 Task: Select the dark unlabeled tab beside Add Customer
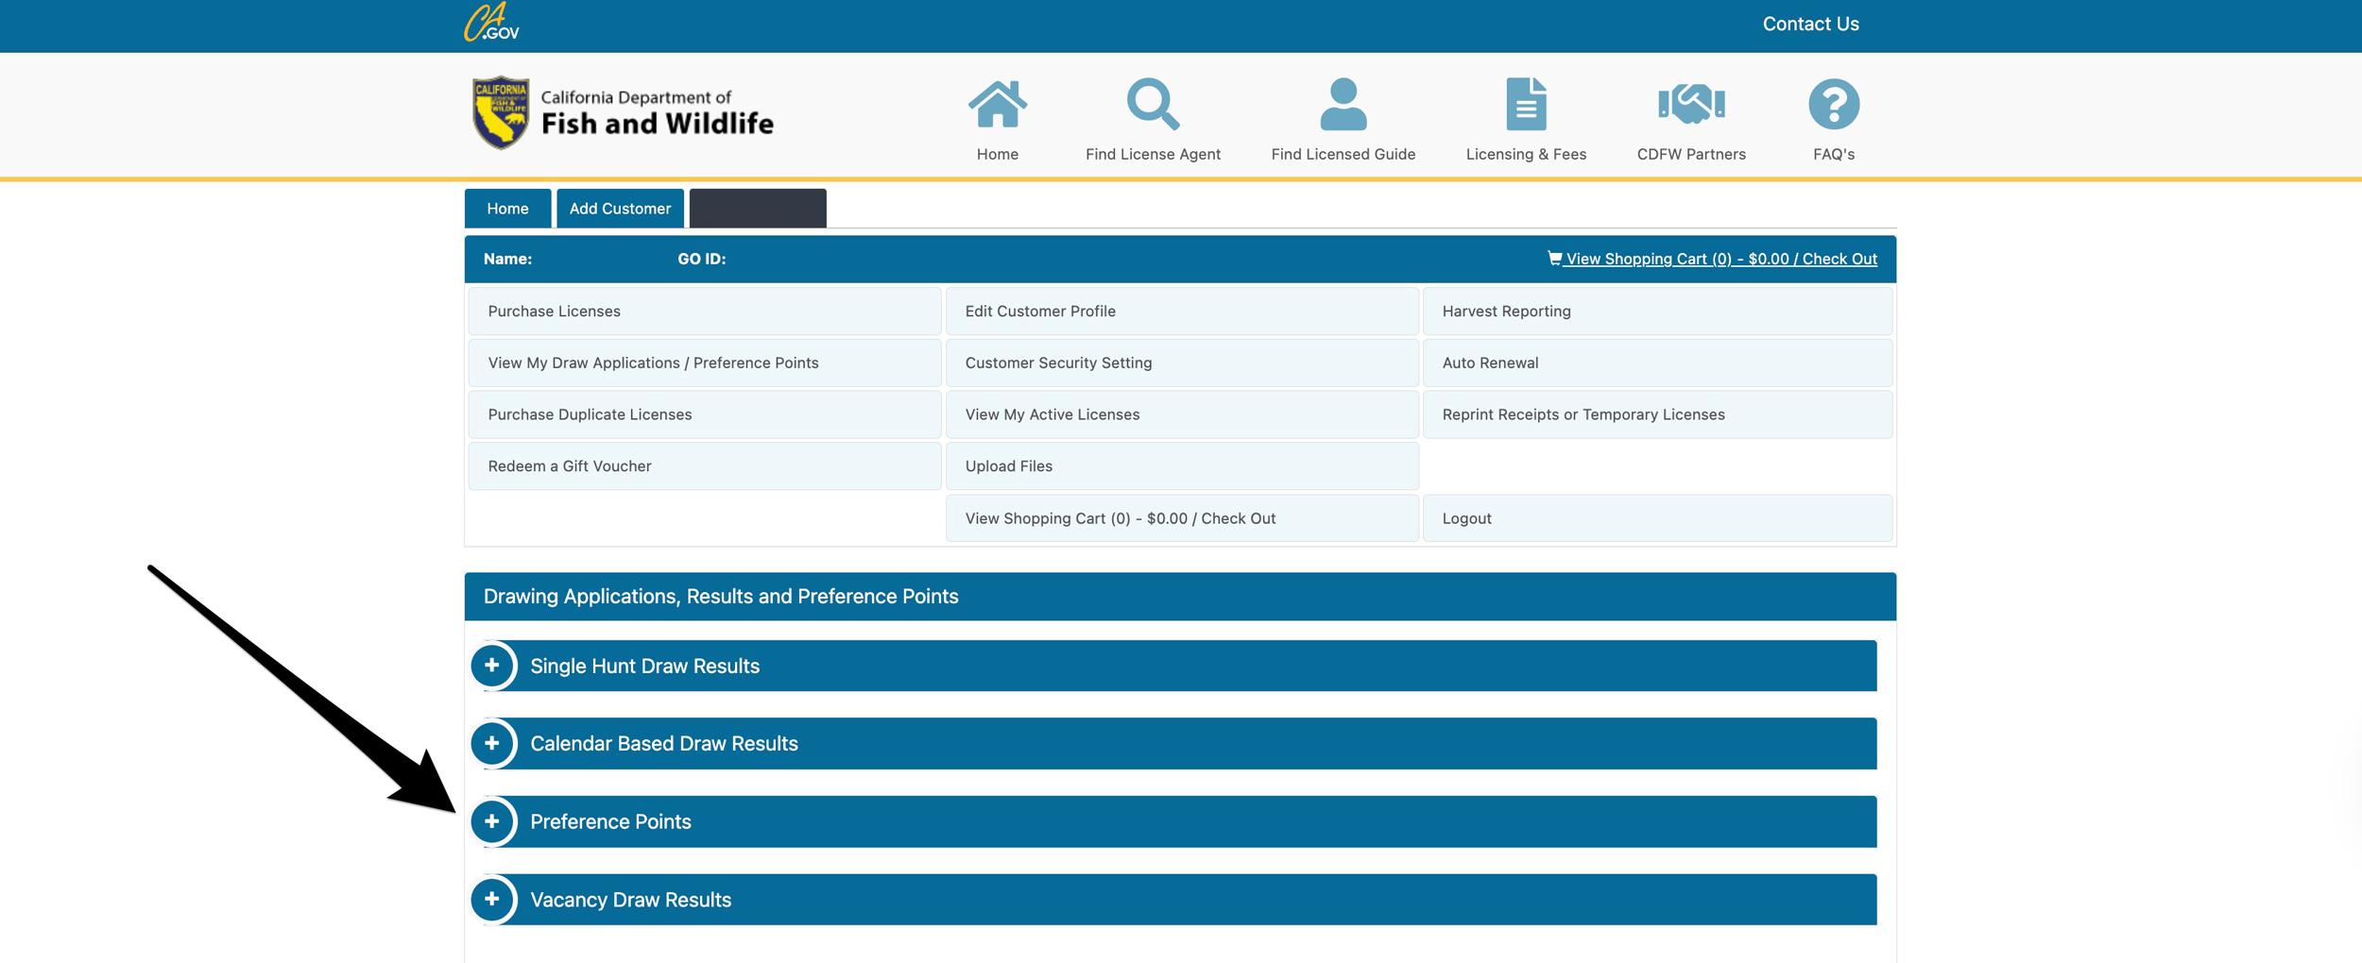(x=758, y=209)
